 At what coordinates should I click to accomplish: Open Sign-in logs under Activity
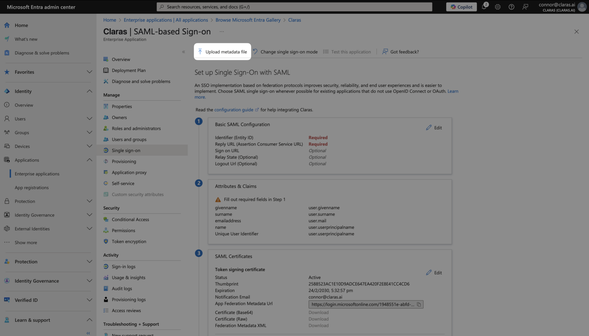pyautogui.click(x=124, y=267)
